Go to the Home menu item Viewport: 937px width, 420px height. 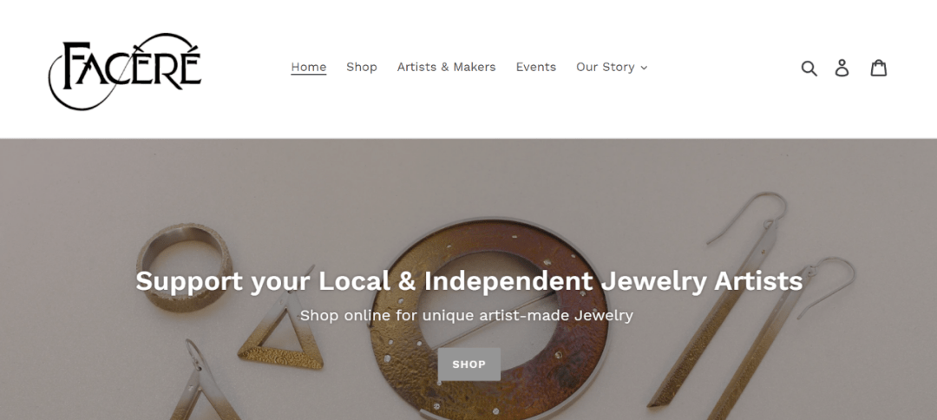coord(308,67)
